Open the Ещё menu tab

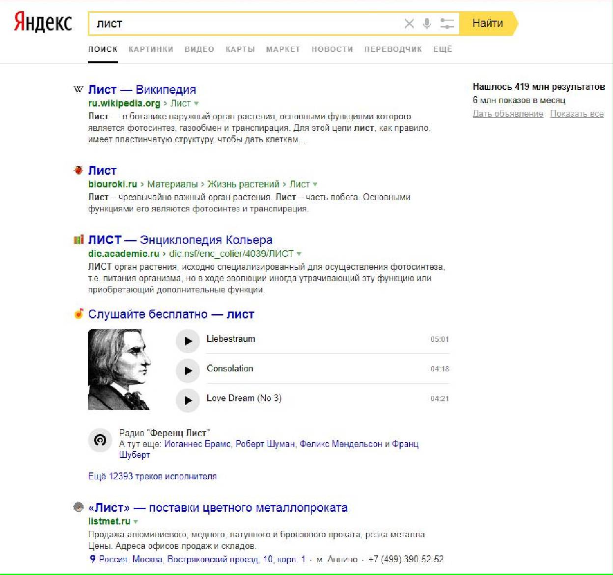point(442,49)
